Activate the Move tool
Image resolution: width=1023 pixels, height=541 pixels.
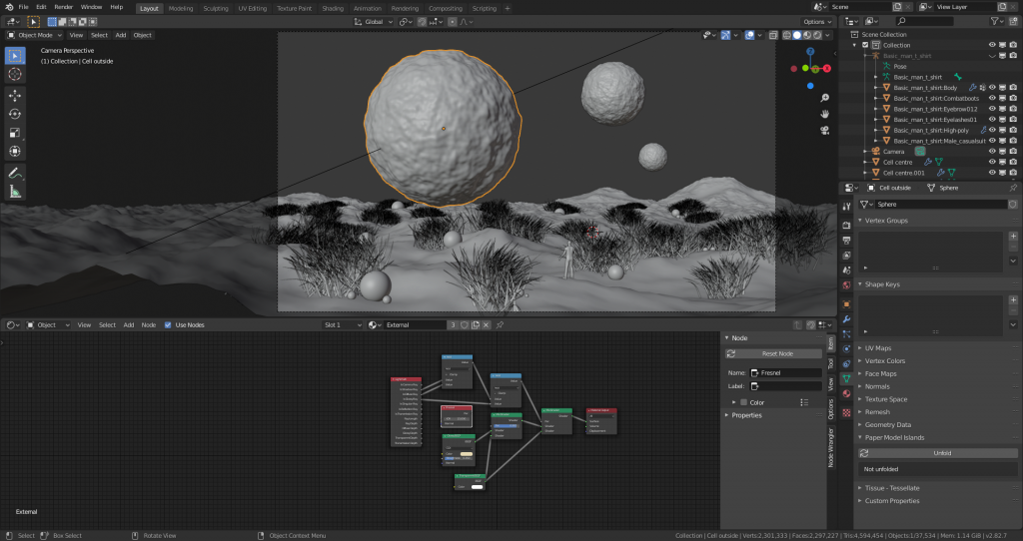click(x=15, y=95)
